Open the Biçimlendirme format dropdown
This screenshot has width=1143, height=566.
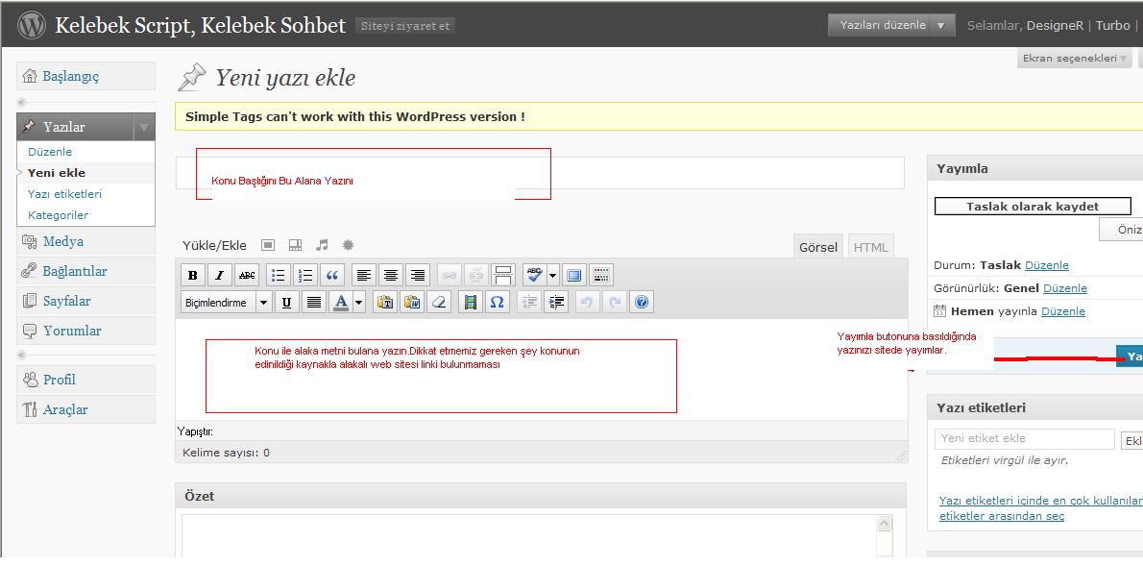[x=226, y=302]
